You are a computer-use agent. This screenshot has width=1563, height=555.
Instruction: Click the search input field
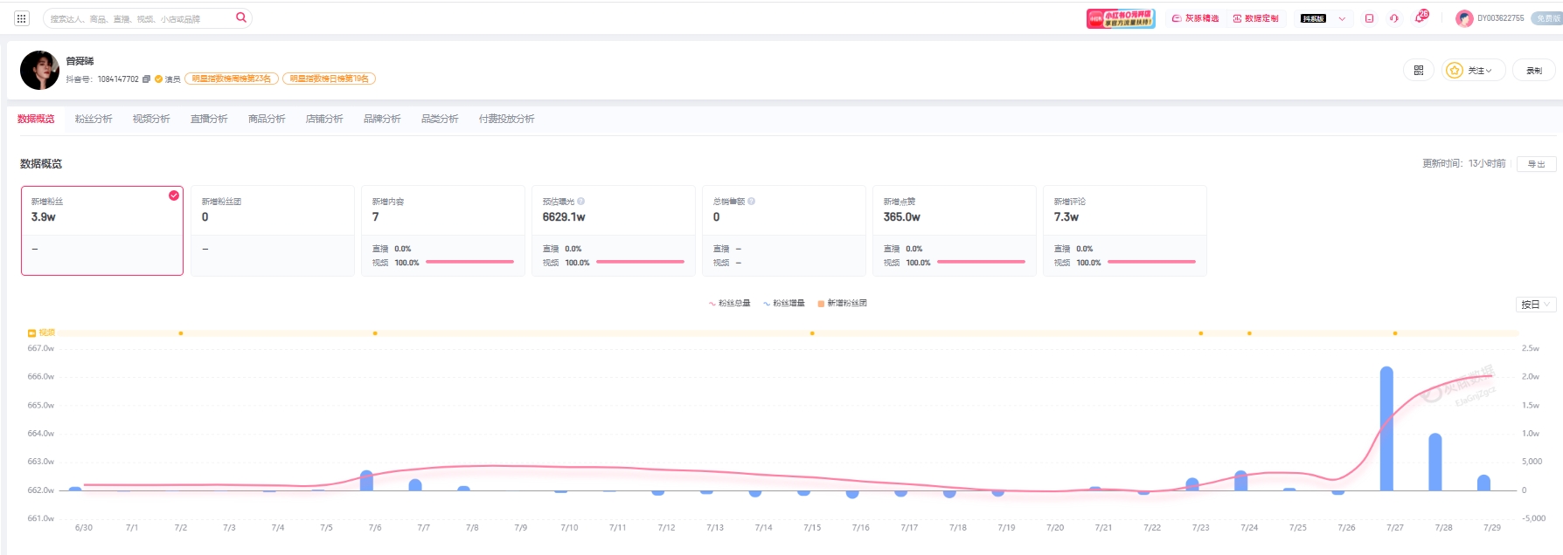tap(140, 18)
